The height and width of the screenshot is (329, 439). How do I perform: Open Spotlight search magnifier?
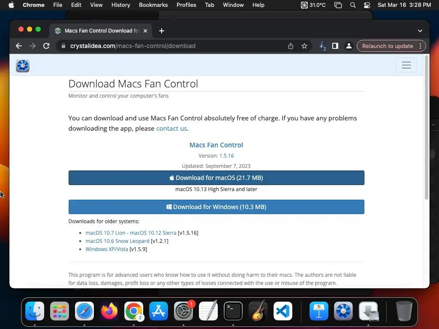pyautogui.click(x=353, y=5)
